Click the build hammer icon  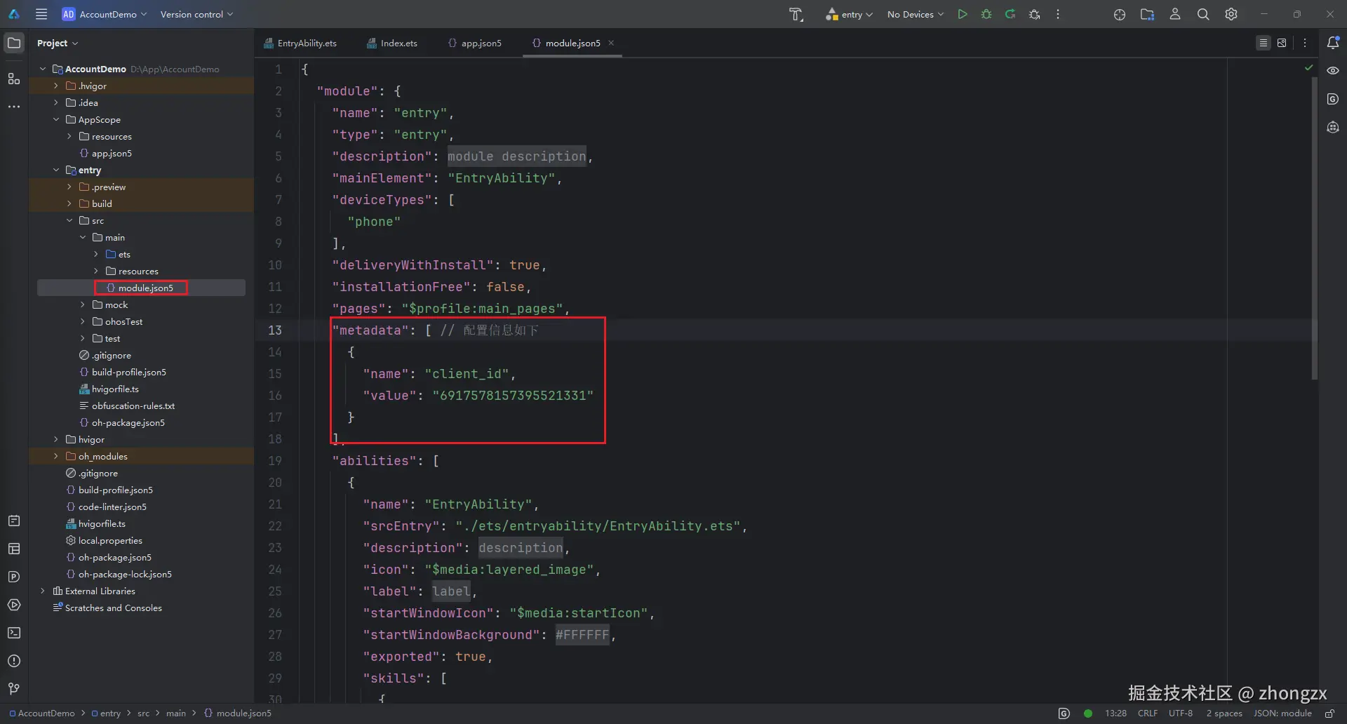click(x=796, y=14)
